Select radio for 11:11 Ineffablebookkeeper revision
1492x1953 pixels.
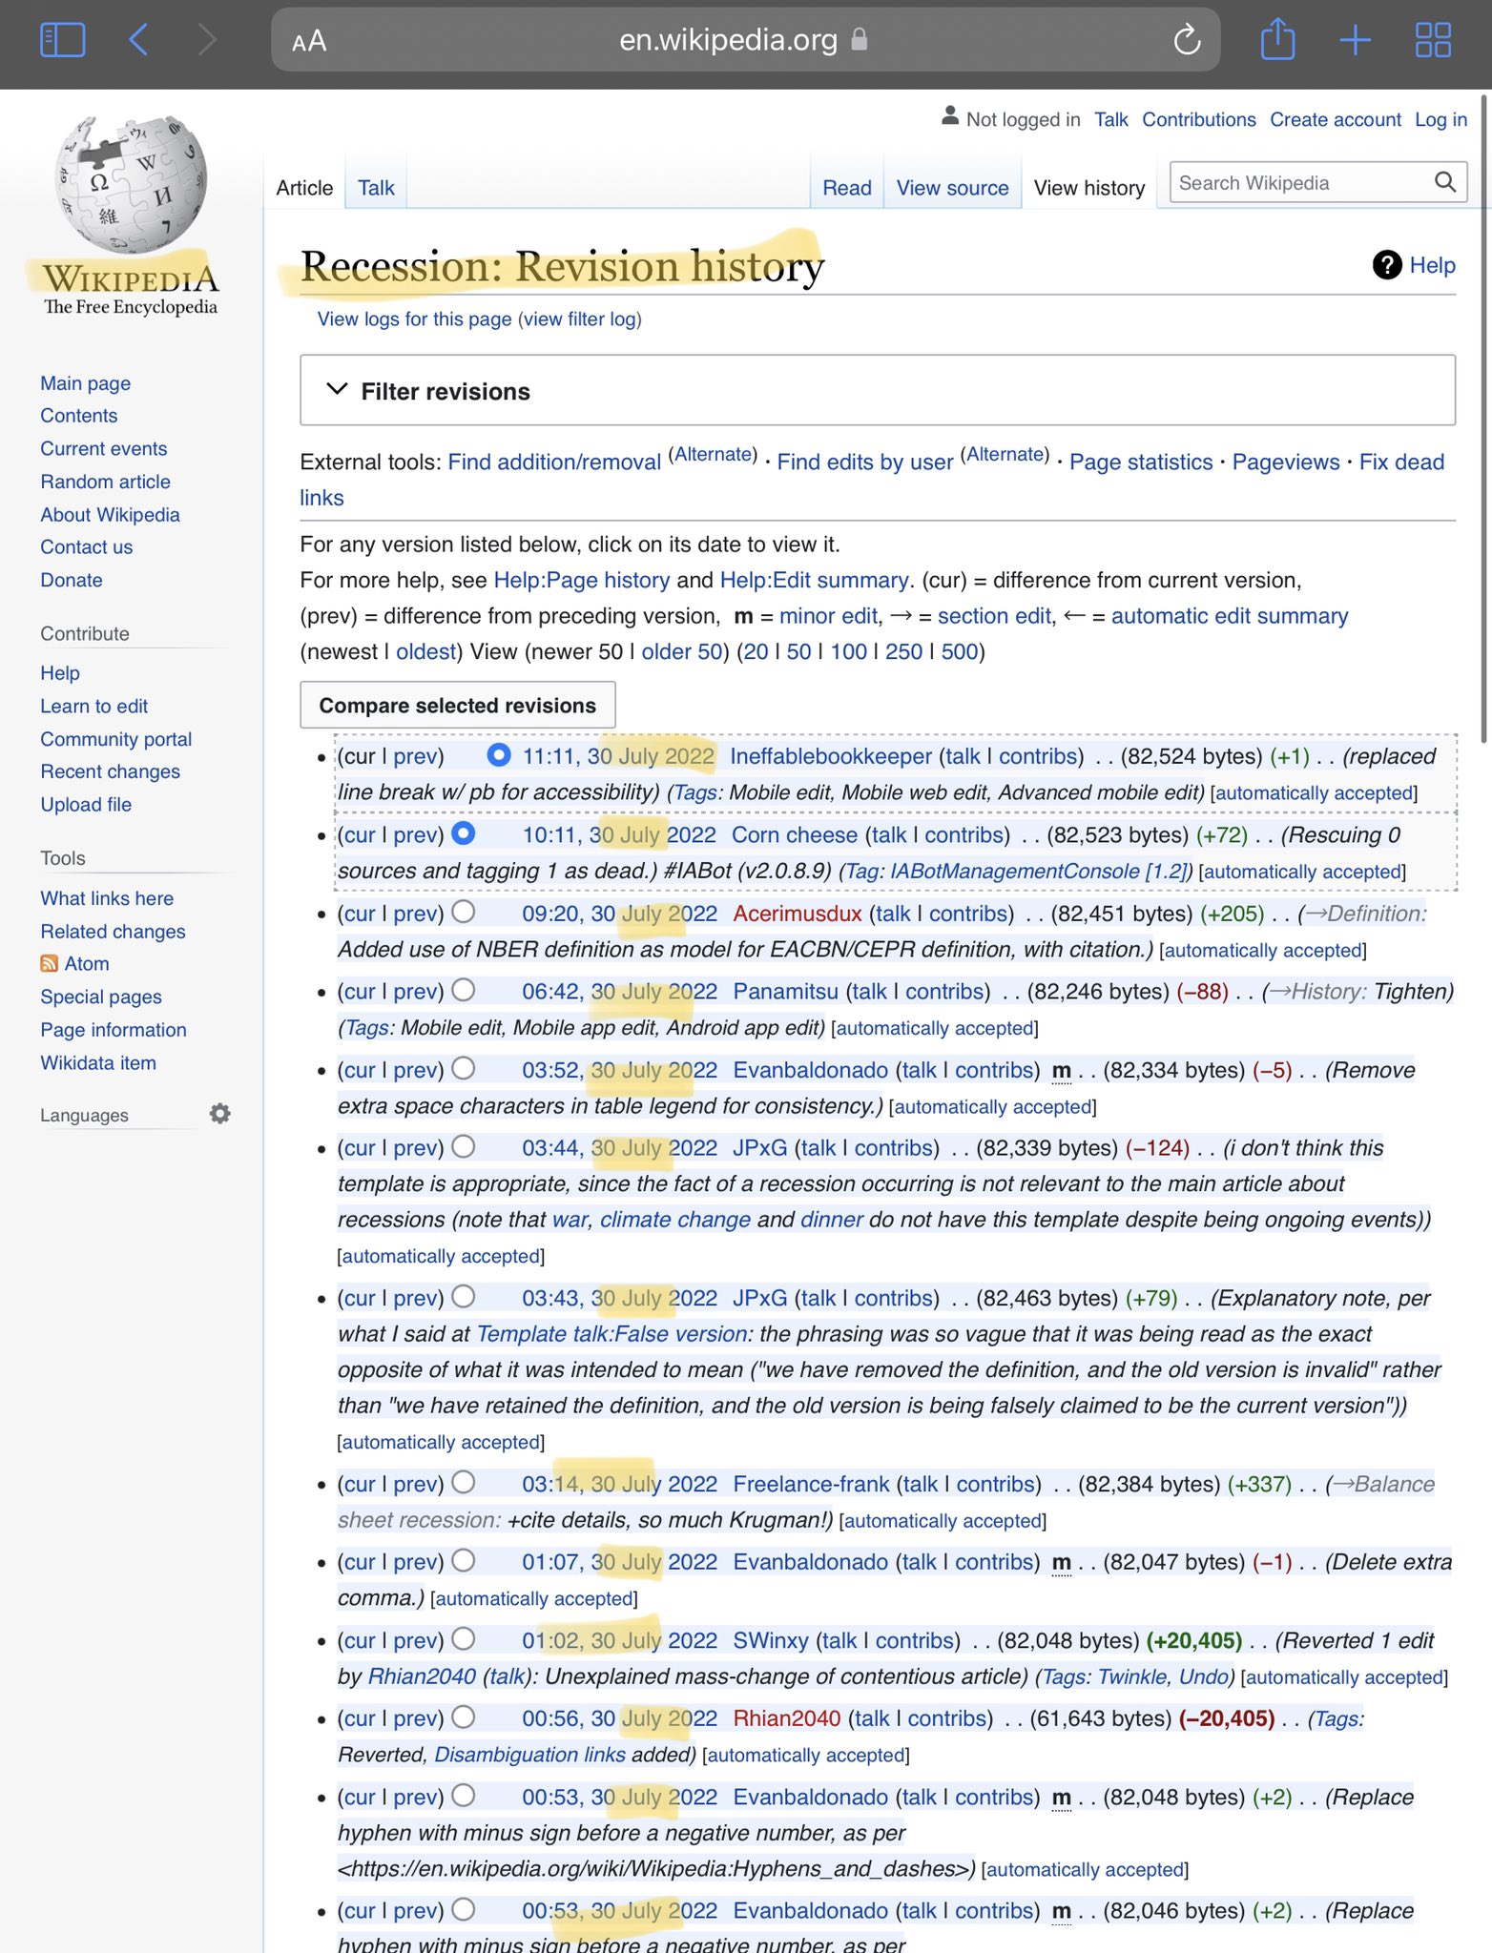[x=498, y=754]
